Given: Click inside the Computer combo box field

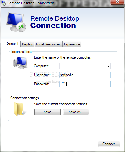Looking at the screenshot, I should point(85,66).
